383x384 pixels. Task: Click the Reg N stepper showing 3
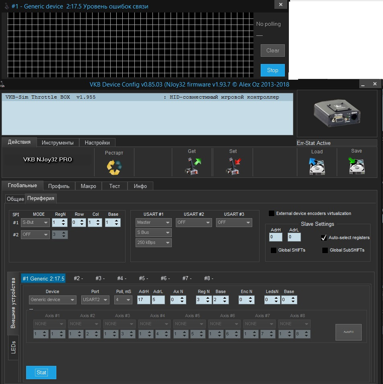coord(204,300)
